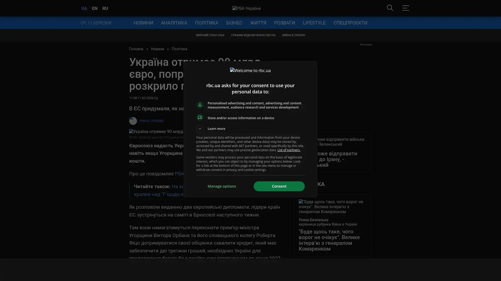
Task: Open the ГРАФІКИ ВІДКЛЮЧЕННЯ СВІТЛА topic link
Action: [253, 35]
